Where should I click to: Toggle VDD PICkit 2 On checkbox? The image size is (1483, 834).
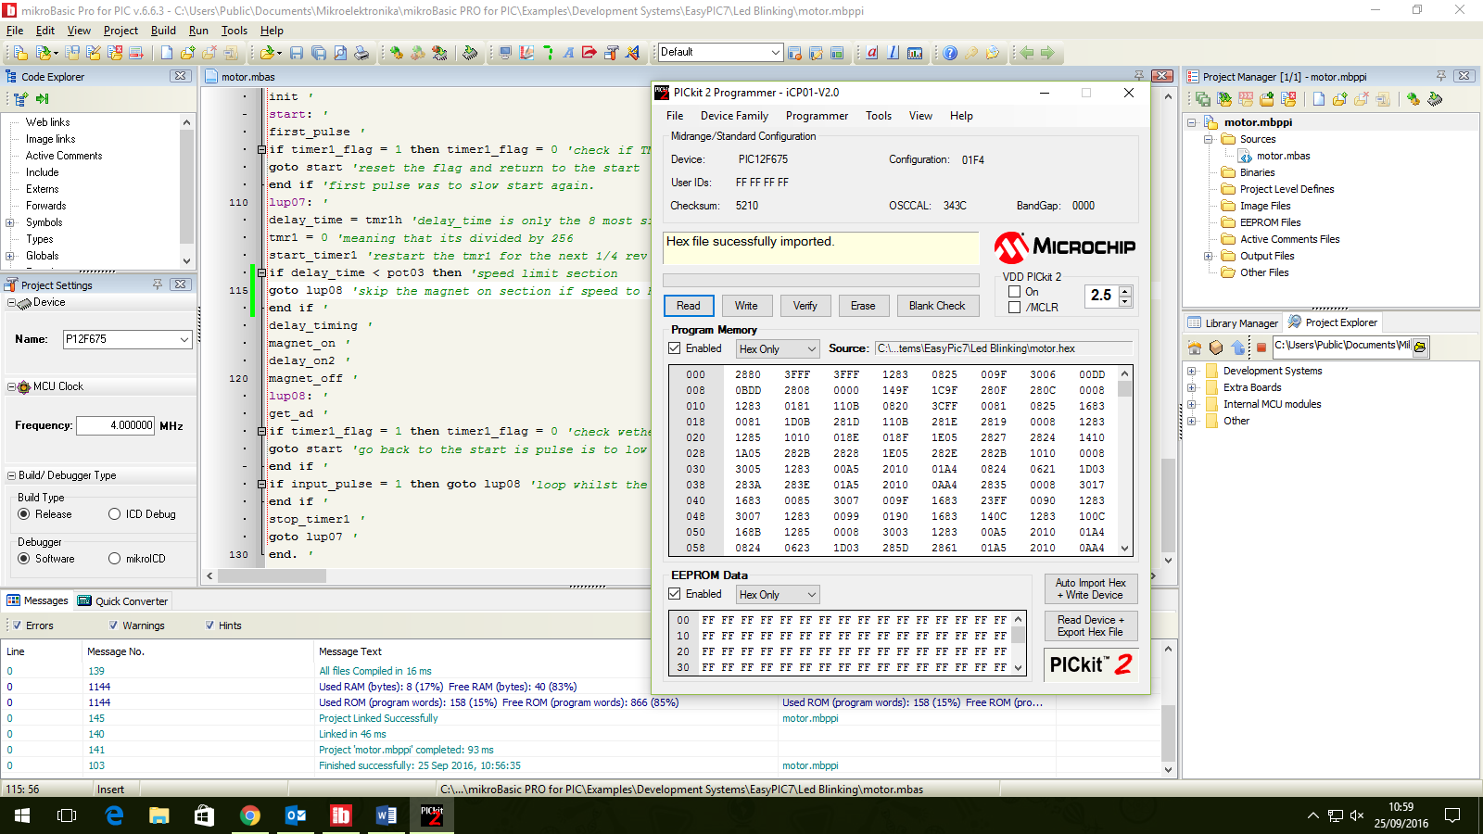click(1014, 291)
